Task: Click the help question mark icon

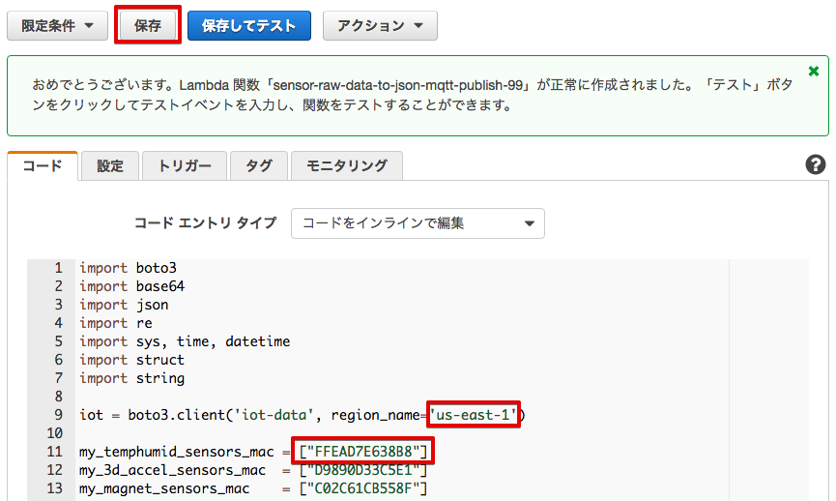Action: click(815, 164)
